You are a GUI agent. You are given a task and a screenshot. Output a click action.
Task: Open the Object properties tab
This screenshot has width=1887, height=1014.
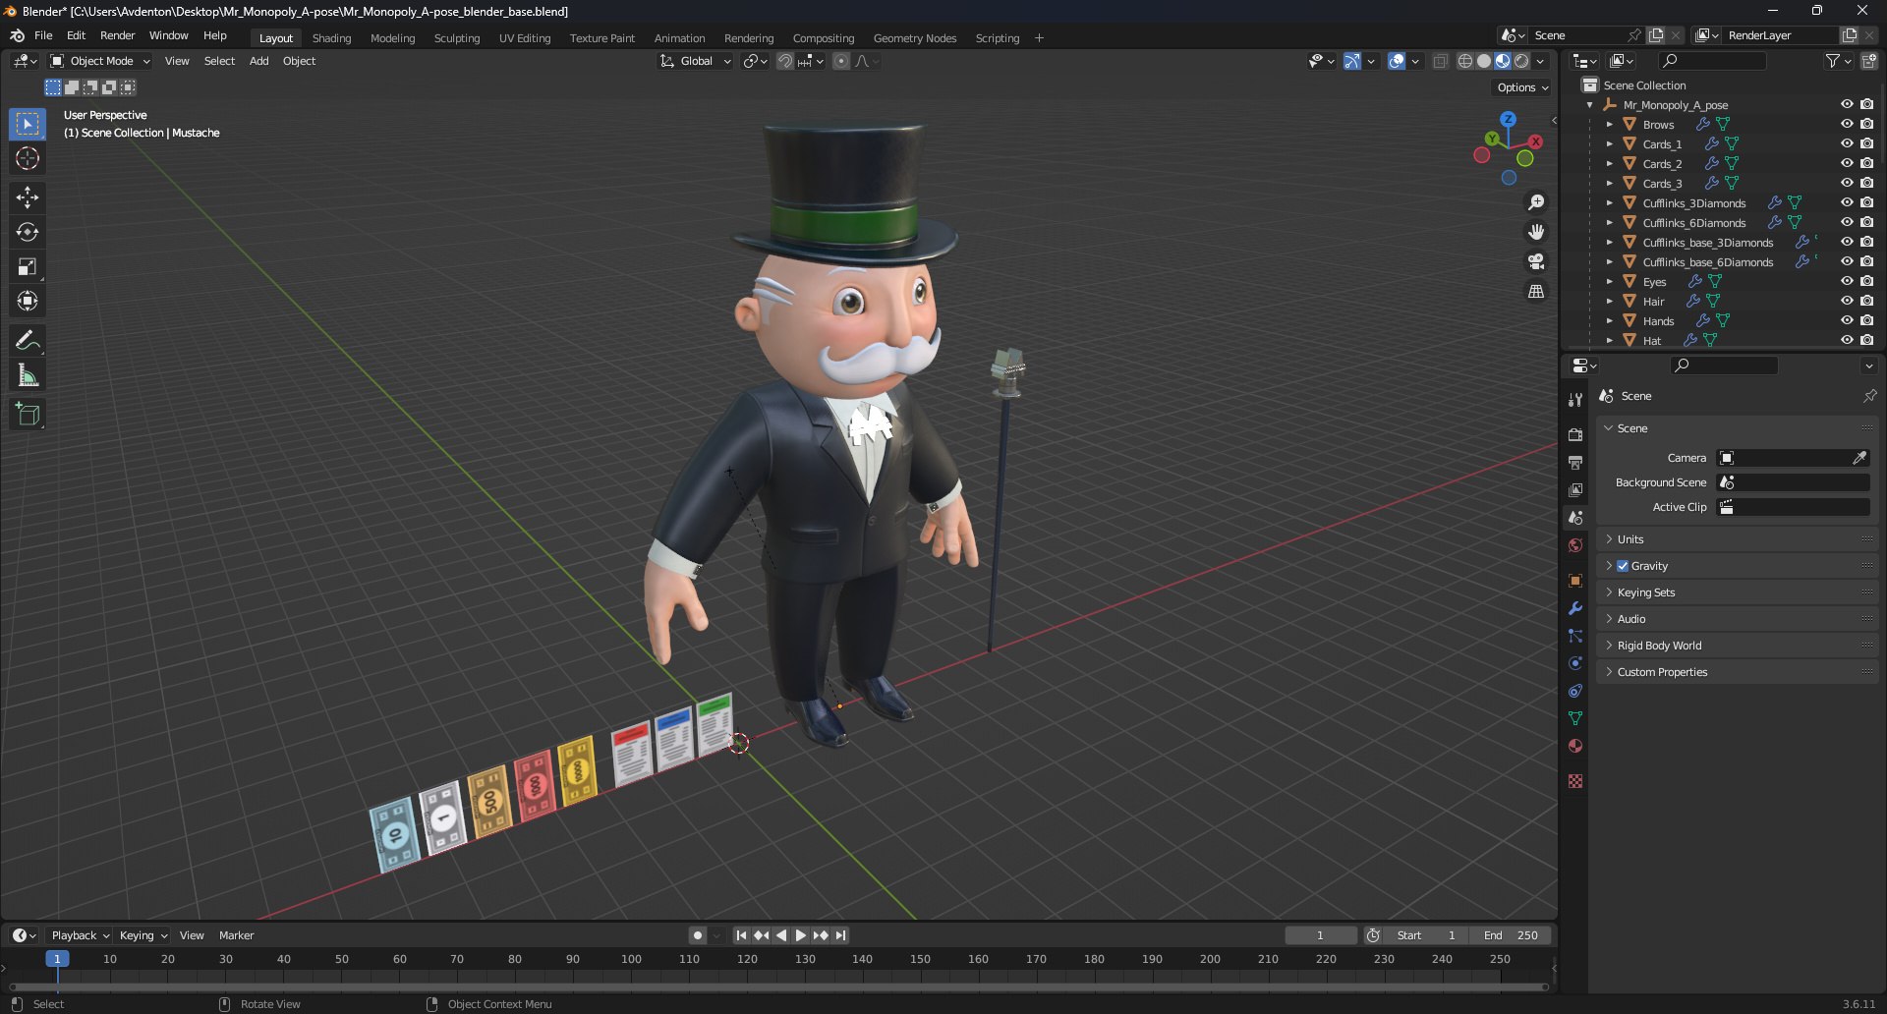point(1575,581)
